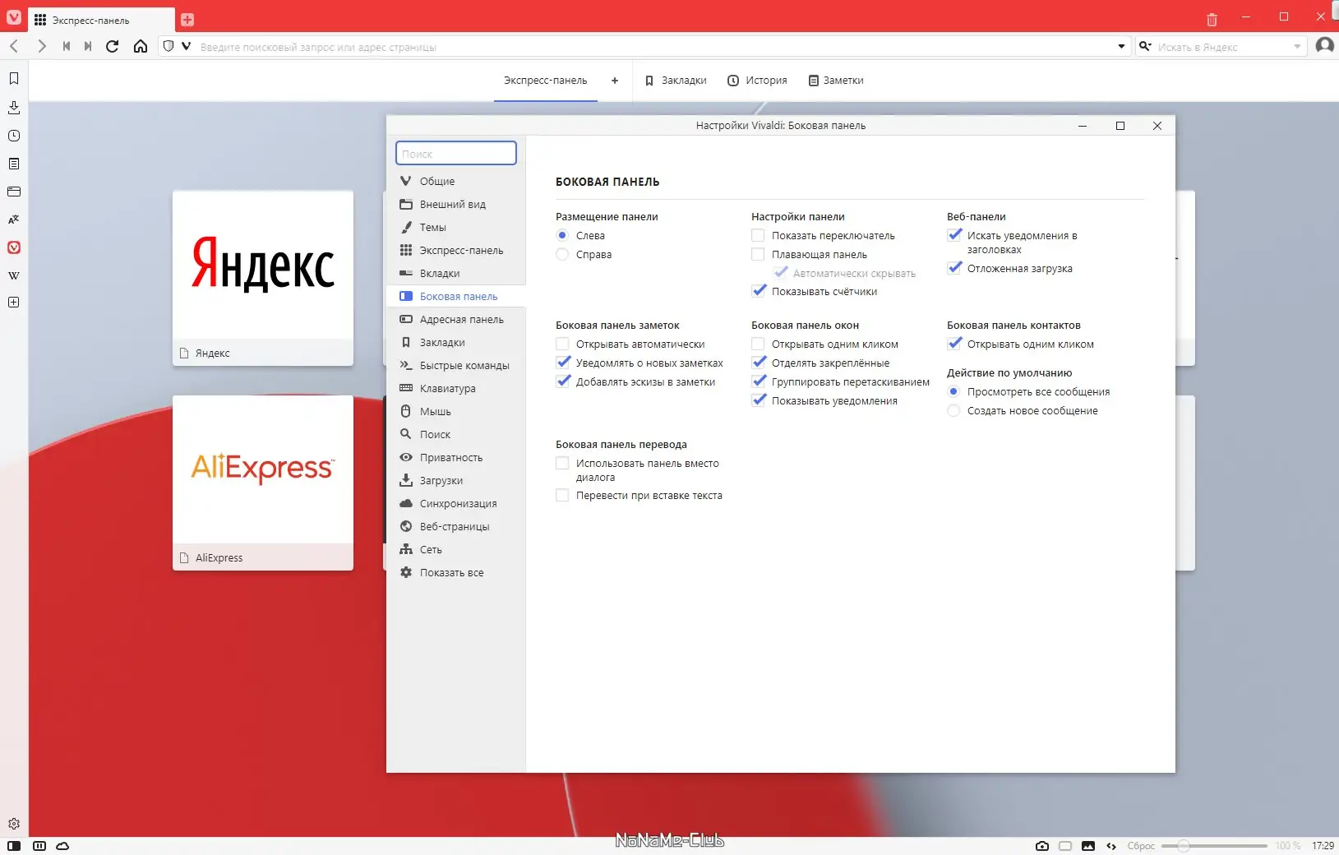1339x855 pixels.
Task: Click the address bar input
Action: coord(653,47)
